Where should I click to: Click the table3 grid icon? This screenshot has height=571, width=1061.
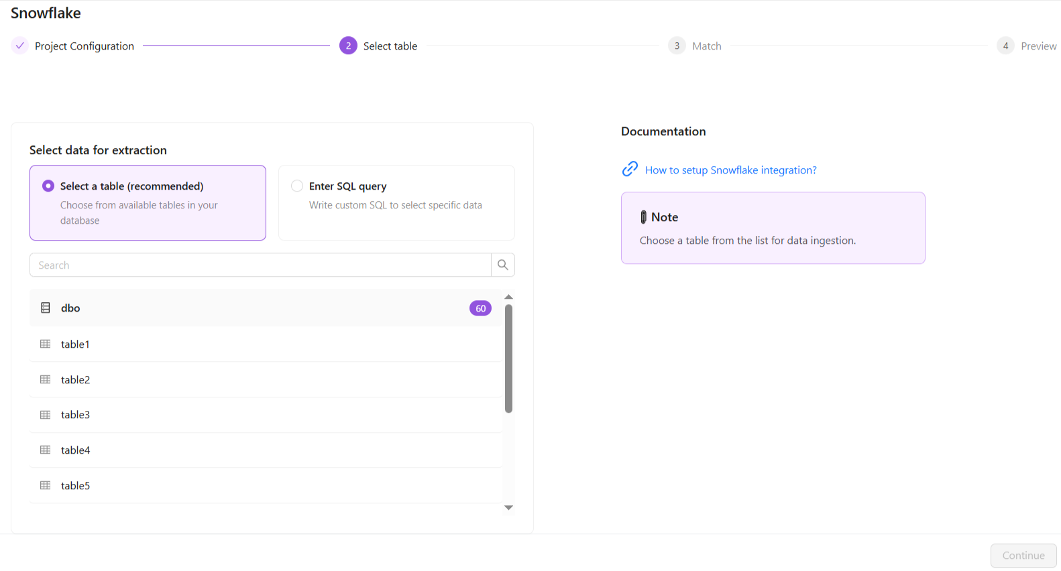tap(46, 415)
